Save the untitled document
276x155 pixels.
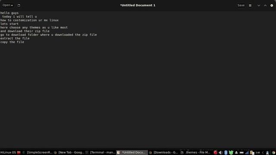241,5
